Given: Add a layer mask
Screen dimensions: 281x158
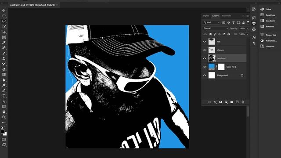Looking at the screenshot, I should pyautogui.click(x=220, y=102).
